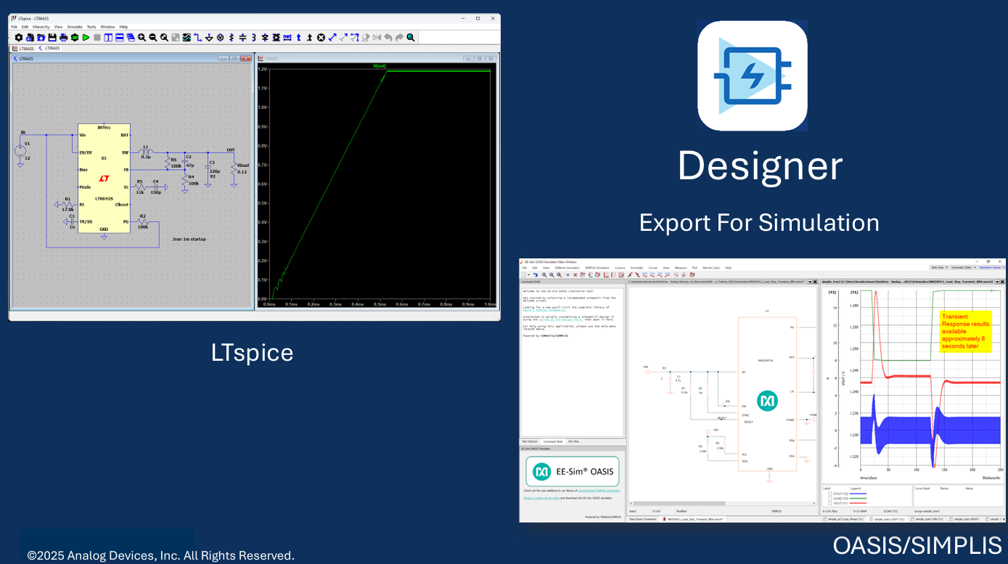
Task: Open the OASIS Monte Carlo menu
Action: click(711, 268)
